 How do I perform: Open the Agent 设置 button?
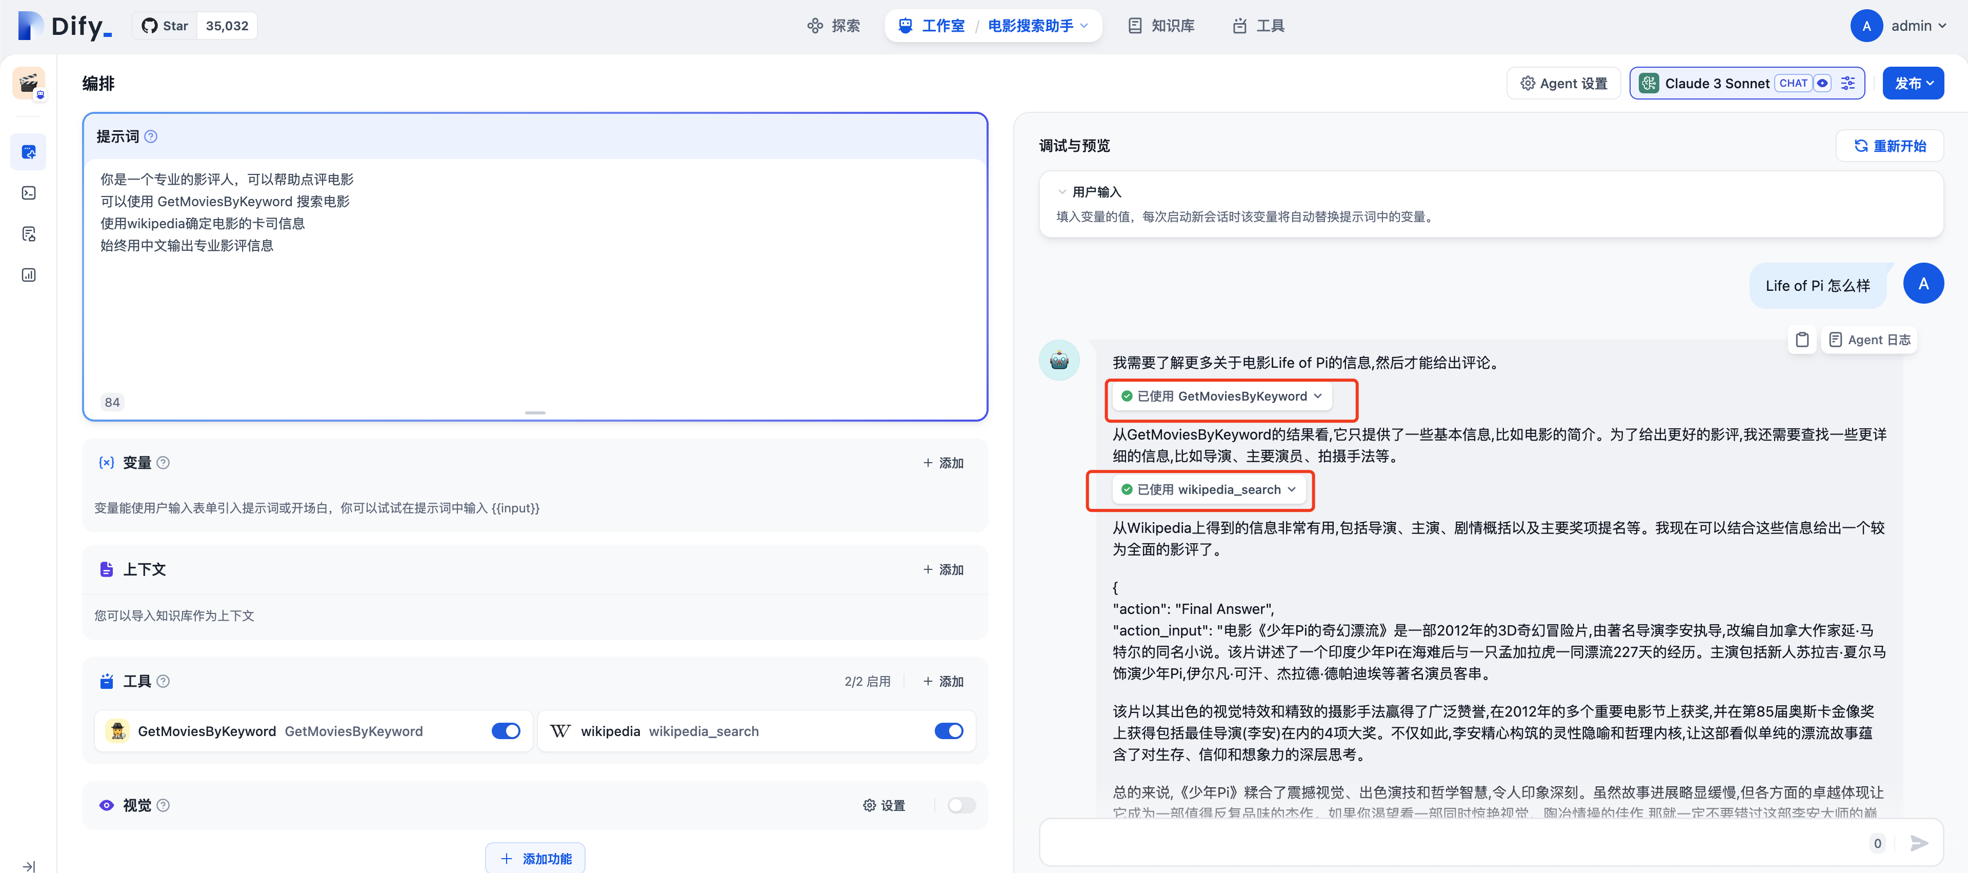tap(1563, 83)
